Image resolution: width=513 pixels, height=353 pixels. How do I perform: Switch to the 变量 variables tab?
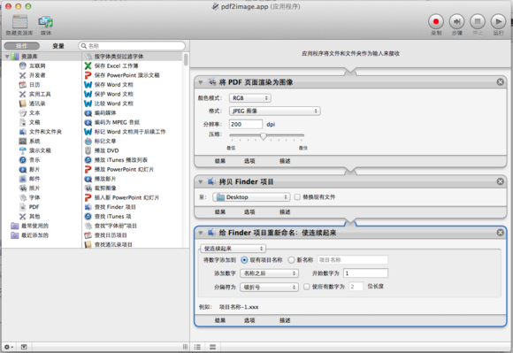[58, 46]
